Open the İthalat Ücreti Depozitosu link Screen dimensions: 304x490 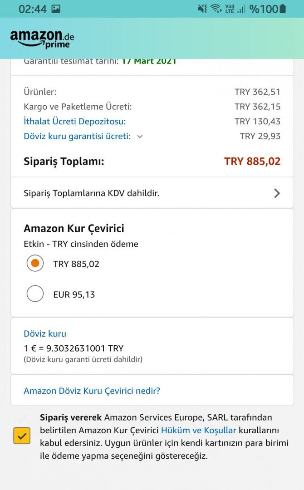(x=74, y=122)
